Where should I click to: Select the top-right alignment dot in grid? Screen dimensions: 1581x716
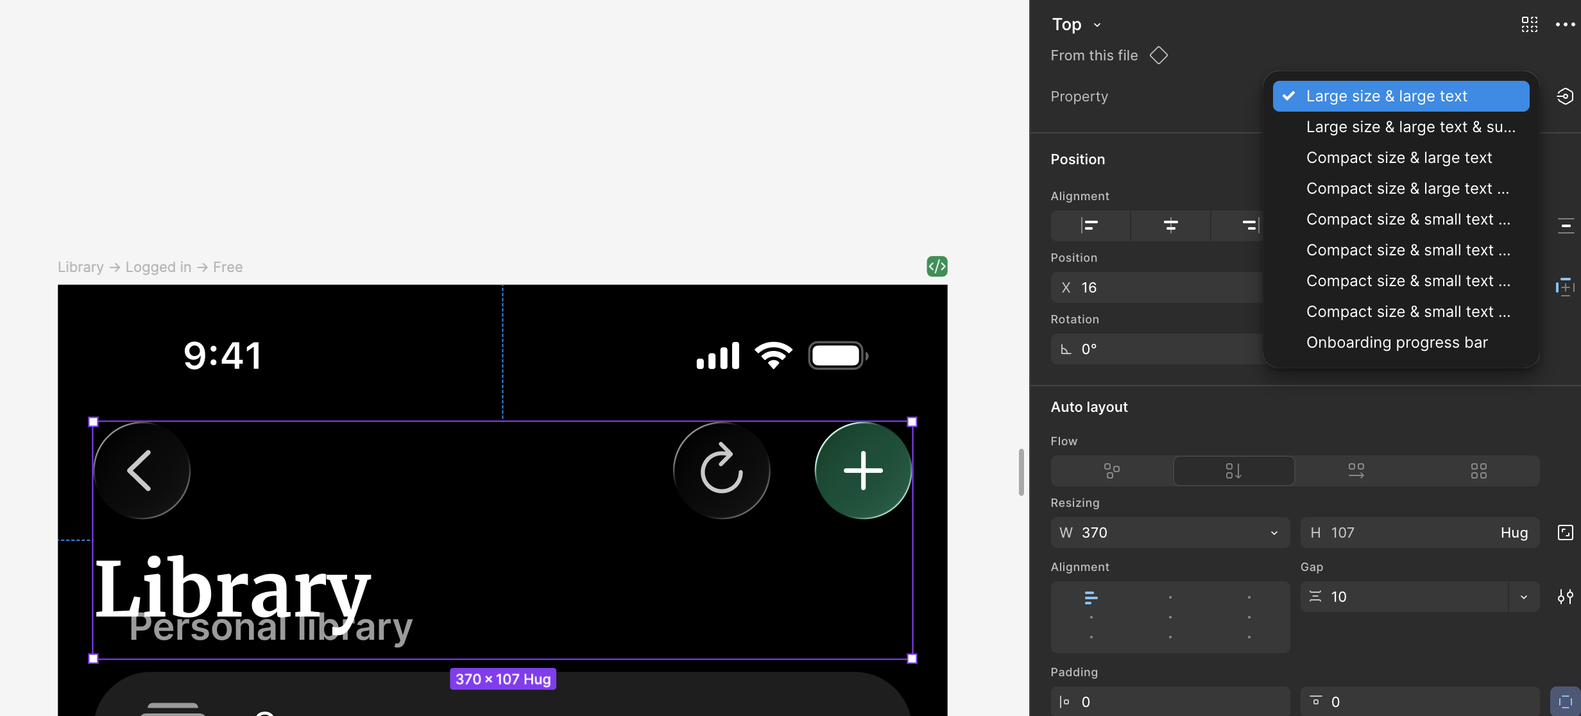1249,597
